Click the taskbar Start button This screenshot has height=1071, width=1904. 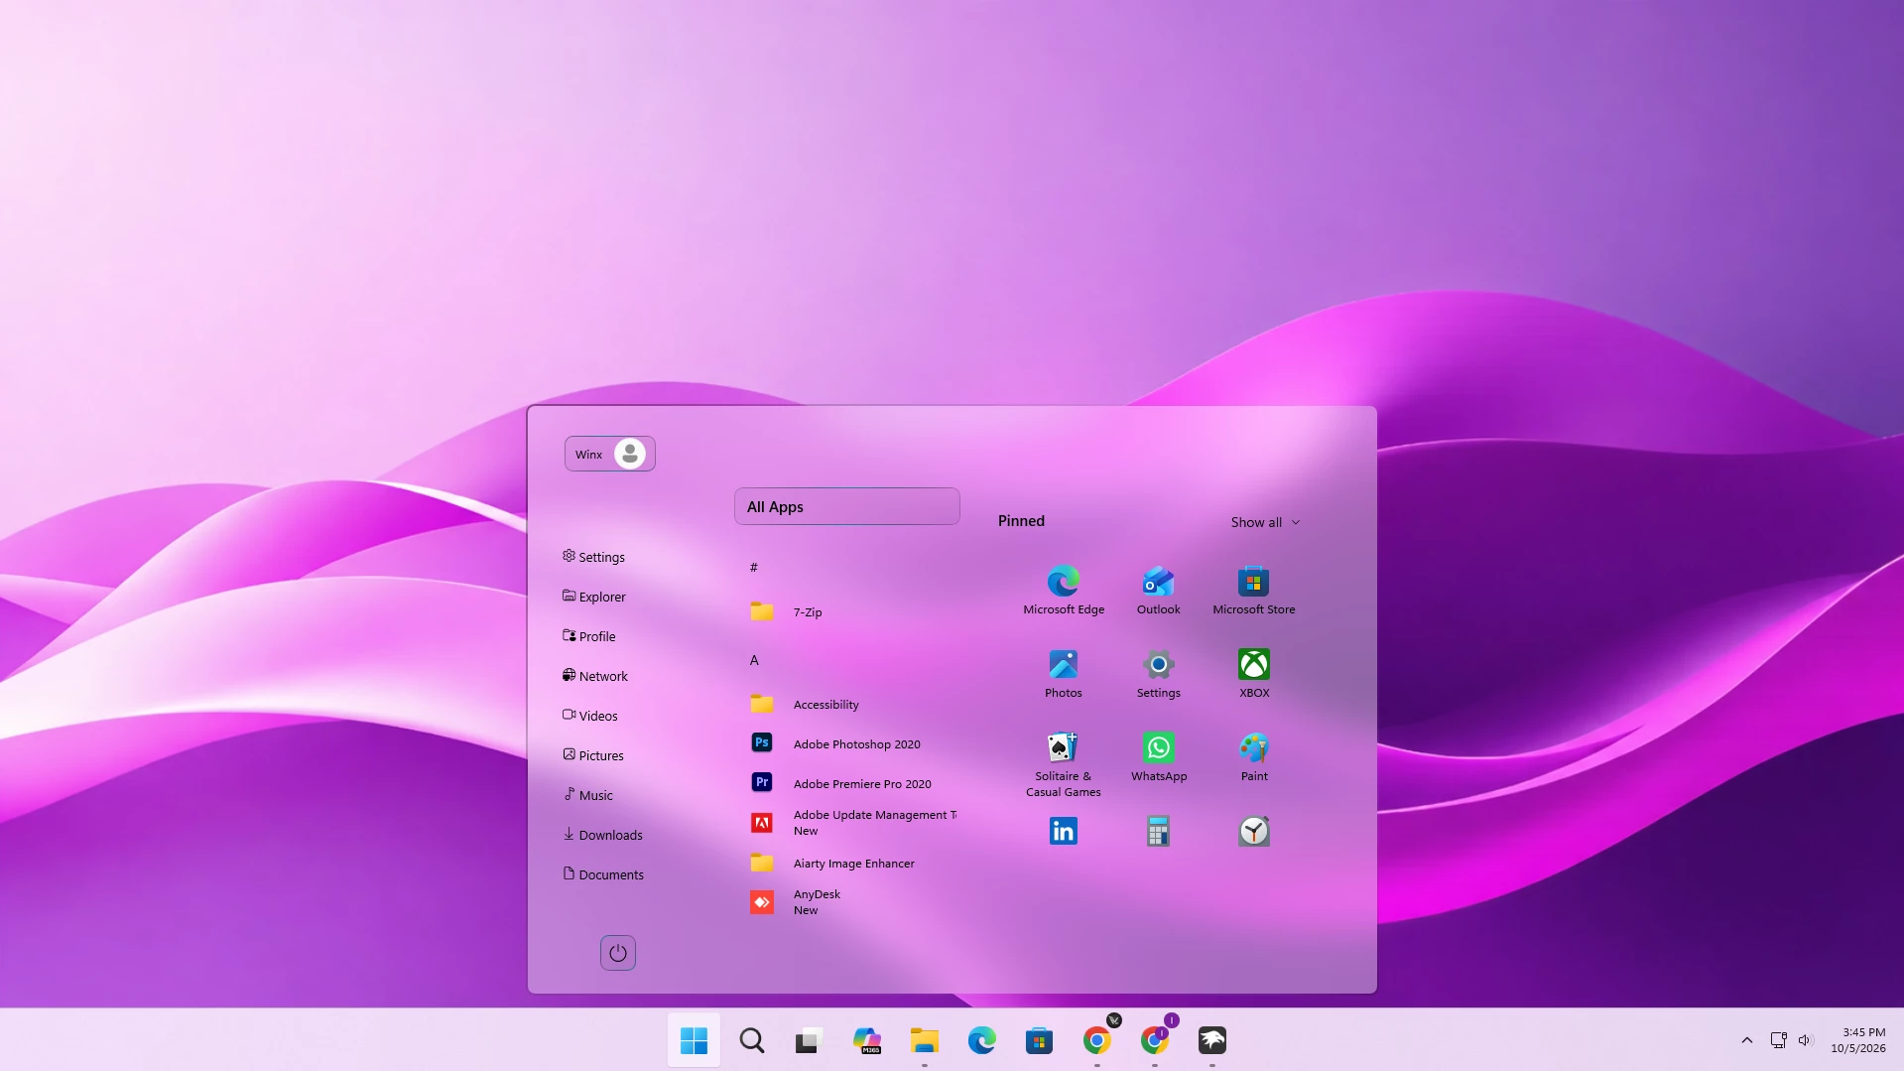coord(694,1040)
